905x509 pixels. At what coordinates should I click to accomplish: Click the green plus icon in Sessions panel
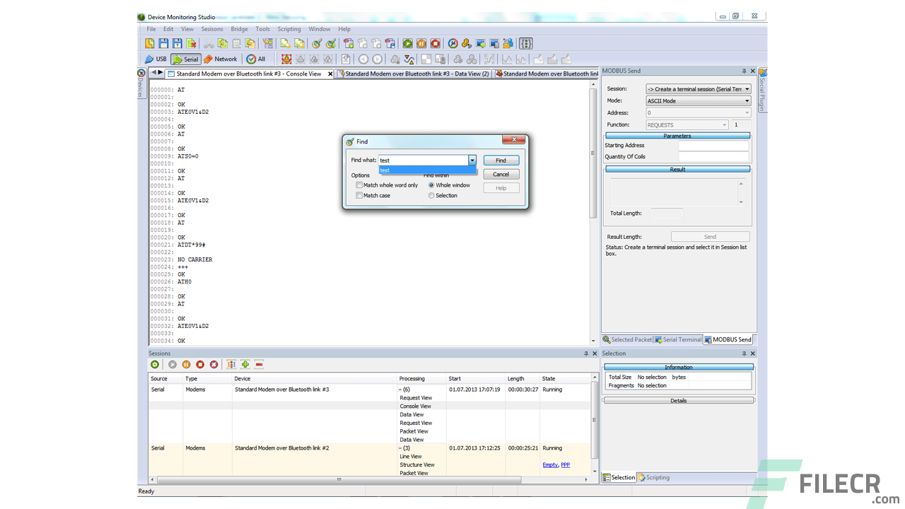[245, 364]
